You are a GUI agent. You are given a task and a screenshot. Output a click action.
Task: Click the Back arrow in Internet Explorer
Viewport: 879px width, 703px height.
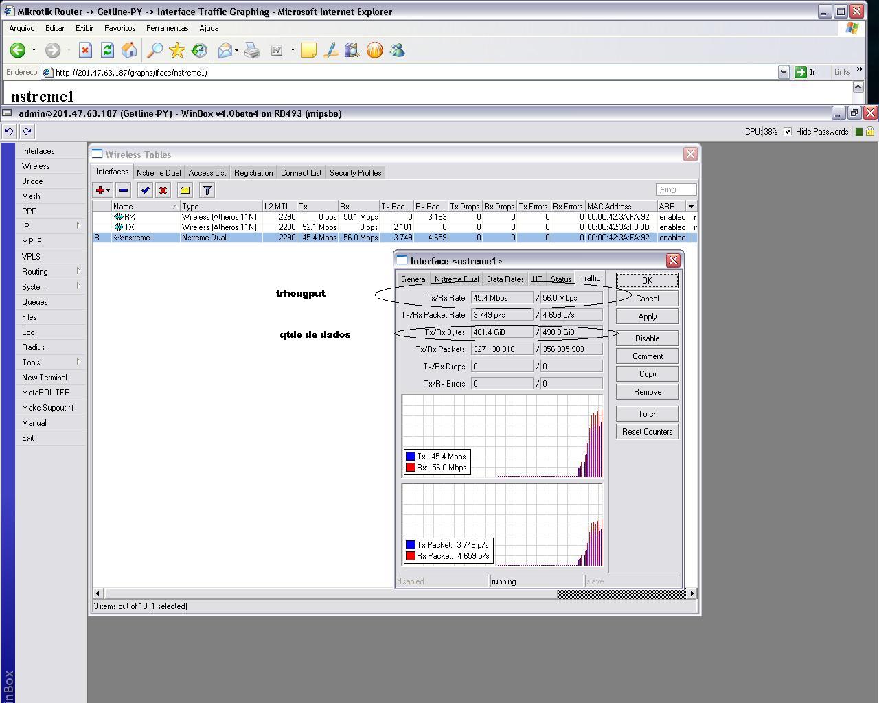[x=18, y=50]
